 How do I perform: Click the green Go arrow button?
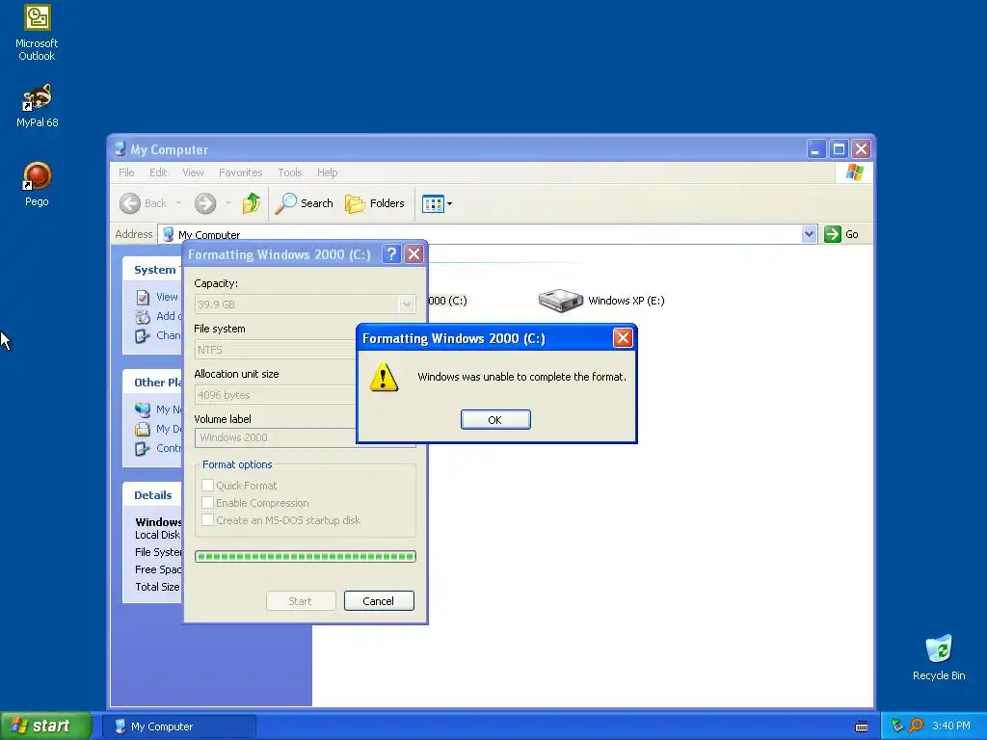(x=833, y=234)
